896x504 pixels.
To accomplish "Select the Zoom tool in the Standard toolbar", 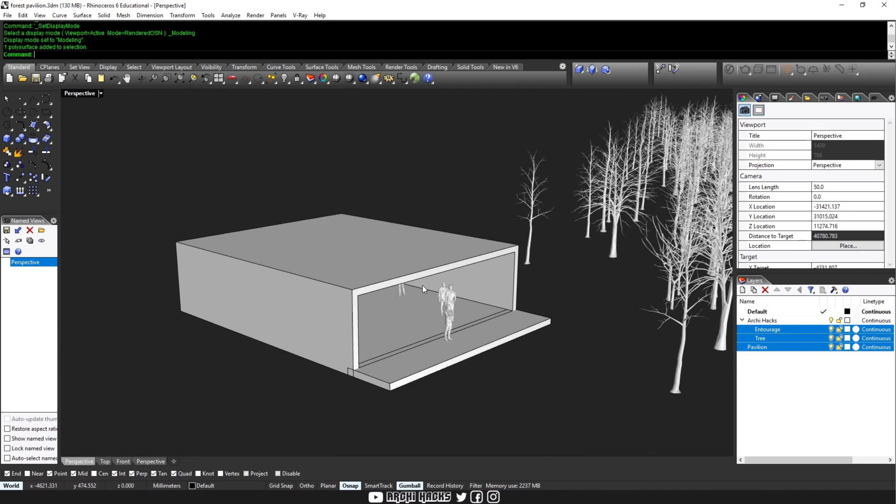I will [x=154, y=78].
